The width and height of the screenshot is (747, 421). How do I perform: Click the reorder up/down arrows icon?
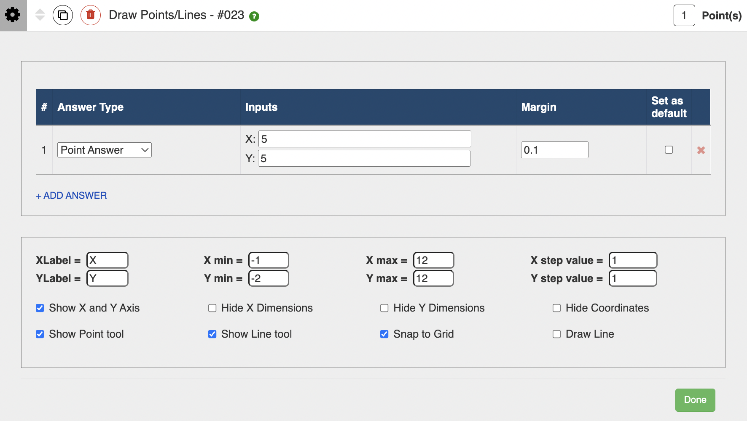pyautogui.click(x=40, y=15)
